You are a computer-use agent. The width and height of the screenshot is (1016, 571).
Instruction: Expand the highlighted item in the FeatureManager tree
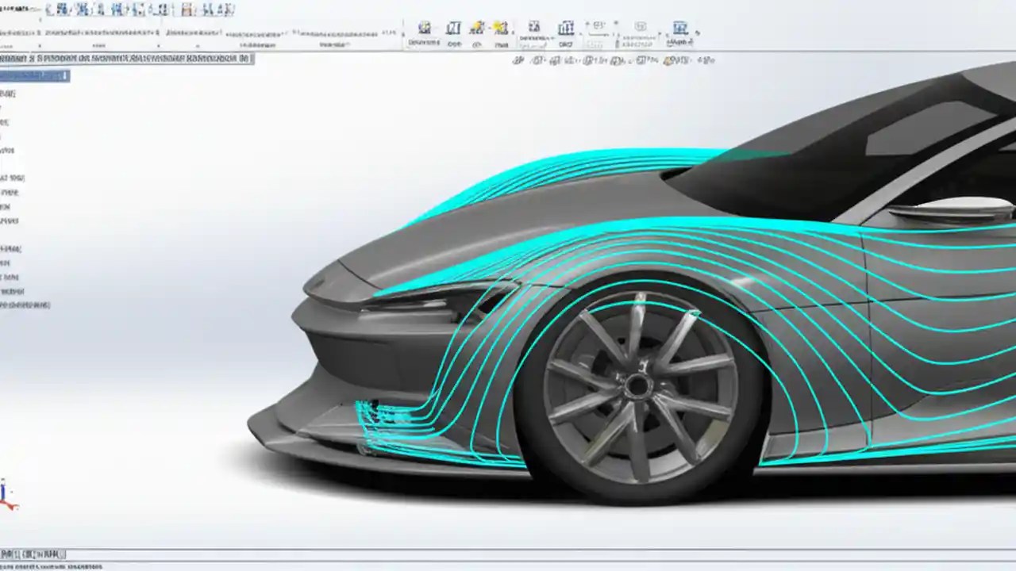click(4, 75)
